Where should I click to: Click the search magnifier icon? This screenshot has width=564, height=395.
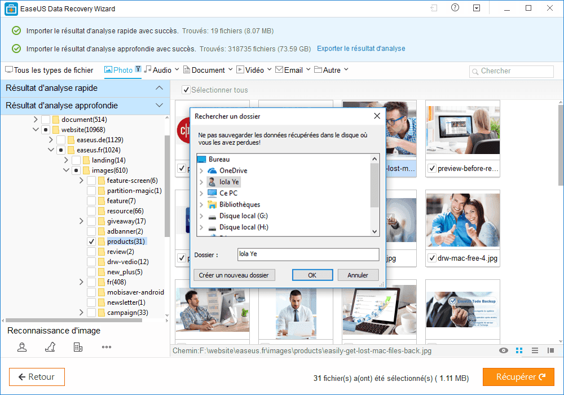(x=475, y=71)
